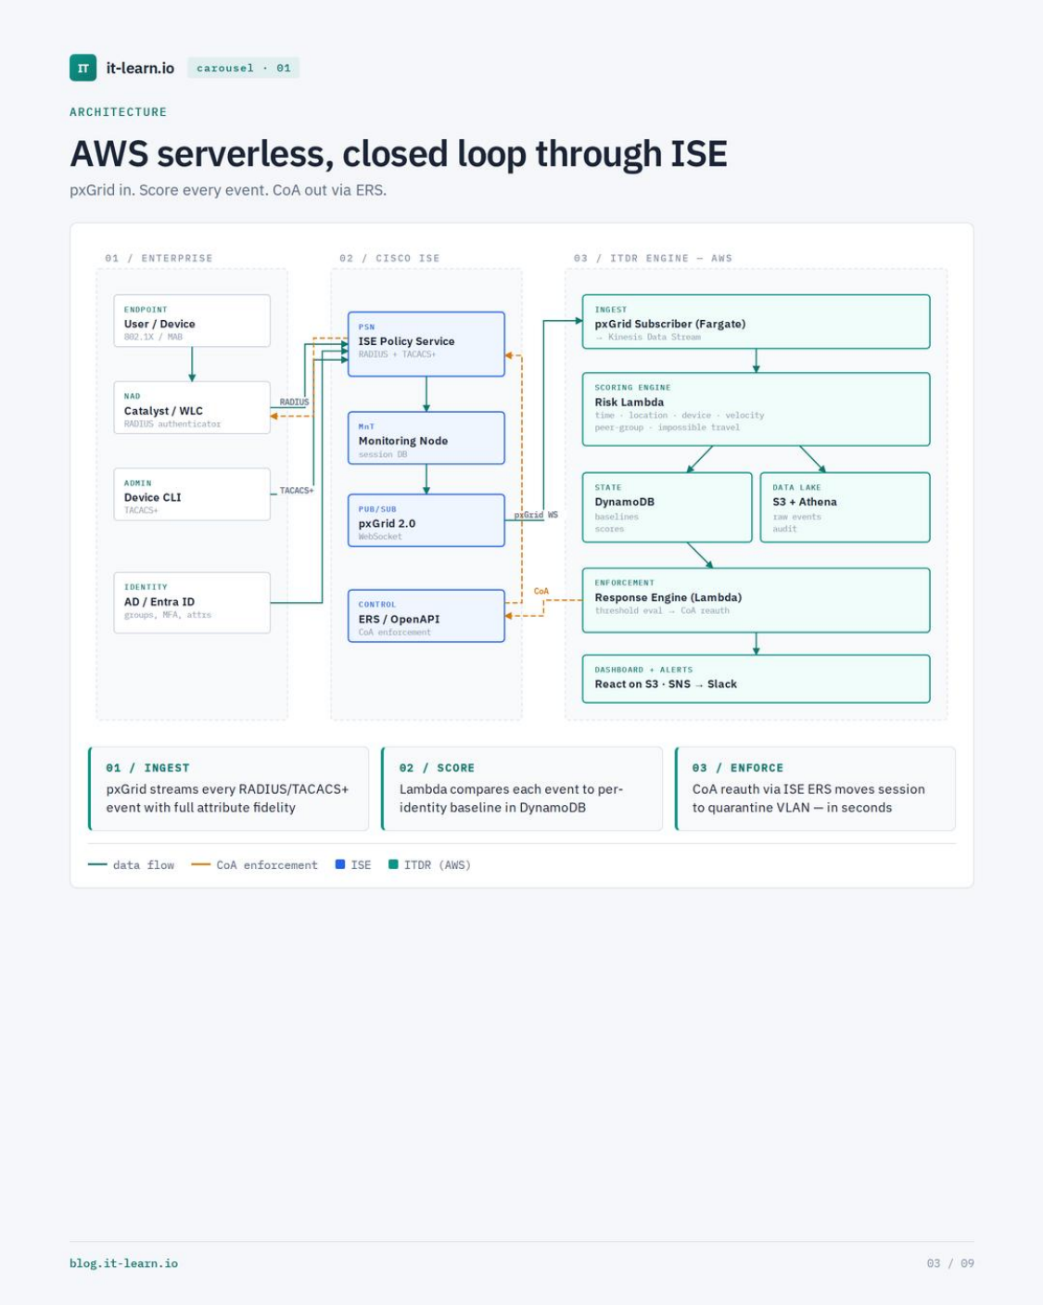Select the Risk Lambda scoring box
Screen dimensions: 1043x1305
tap(757, 409)
